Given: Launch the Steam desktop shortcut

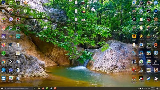Looking at the screenshot, I should tap(148, 78).
